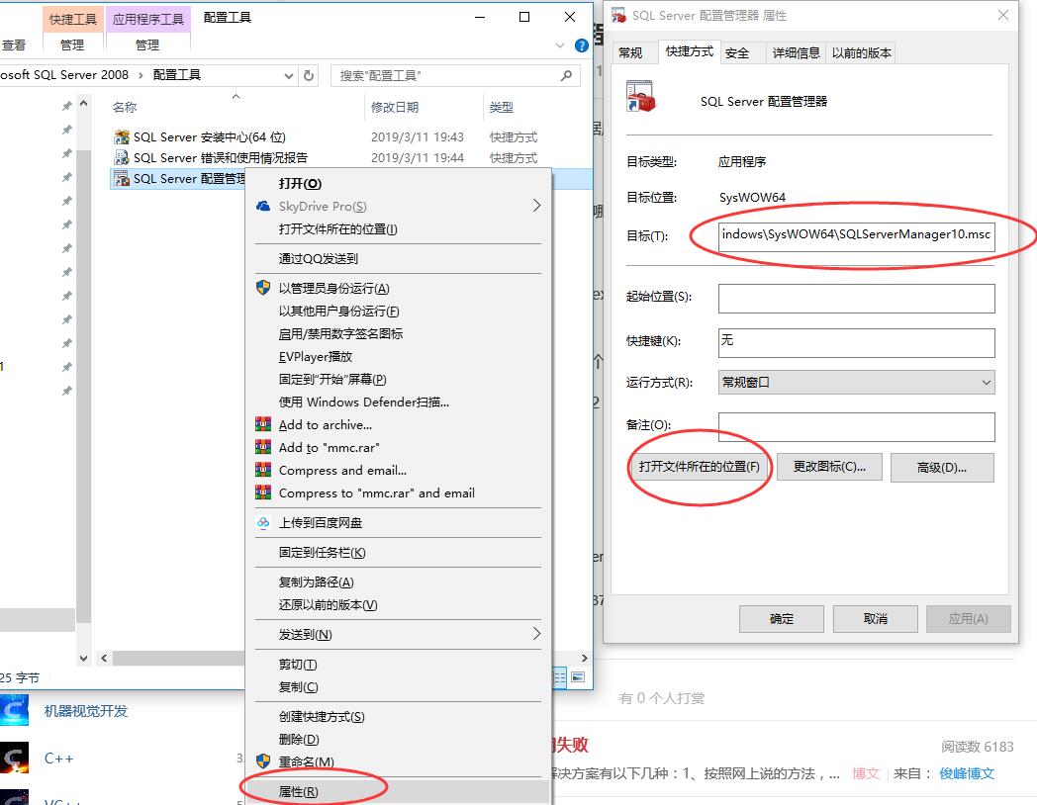Choose 通过QQ发送到 in context menu
The image size is (1037, 805).
point(318,258)
